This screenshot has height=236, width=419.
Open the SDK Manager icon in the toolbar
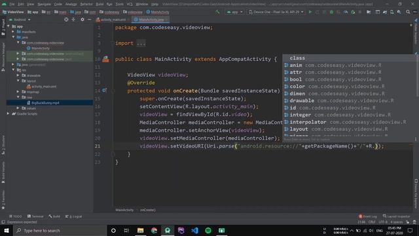point(399,12)
